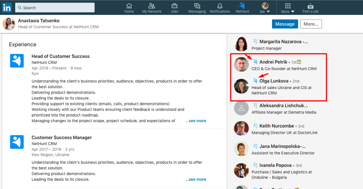The height and width of the screenshot is (189, 363).
Task: Open the NetHunt nav item
Action: click(x=242, y=8)
